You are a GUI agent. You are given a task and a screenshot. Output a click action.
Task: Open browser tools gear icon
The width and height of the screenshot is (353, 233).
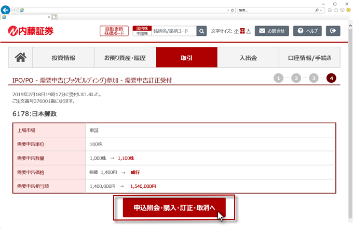tap(343, 10)
